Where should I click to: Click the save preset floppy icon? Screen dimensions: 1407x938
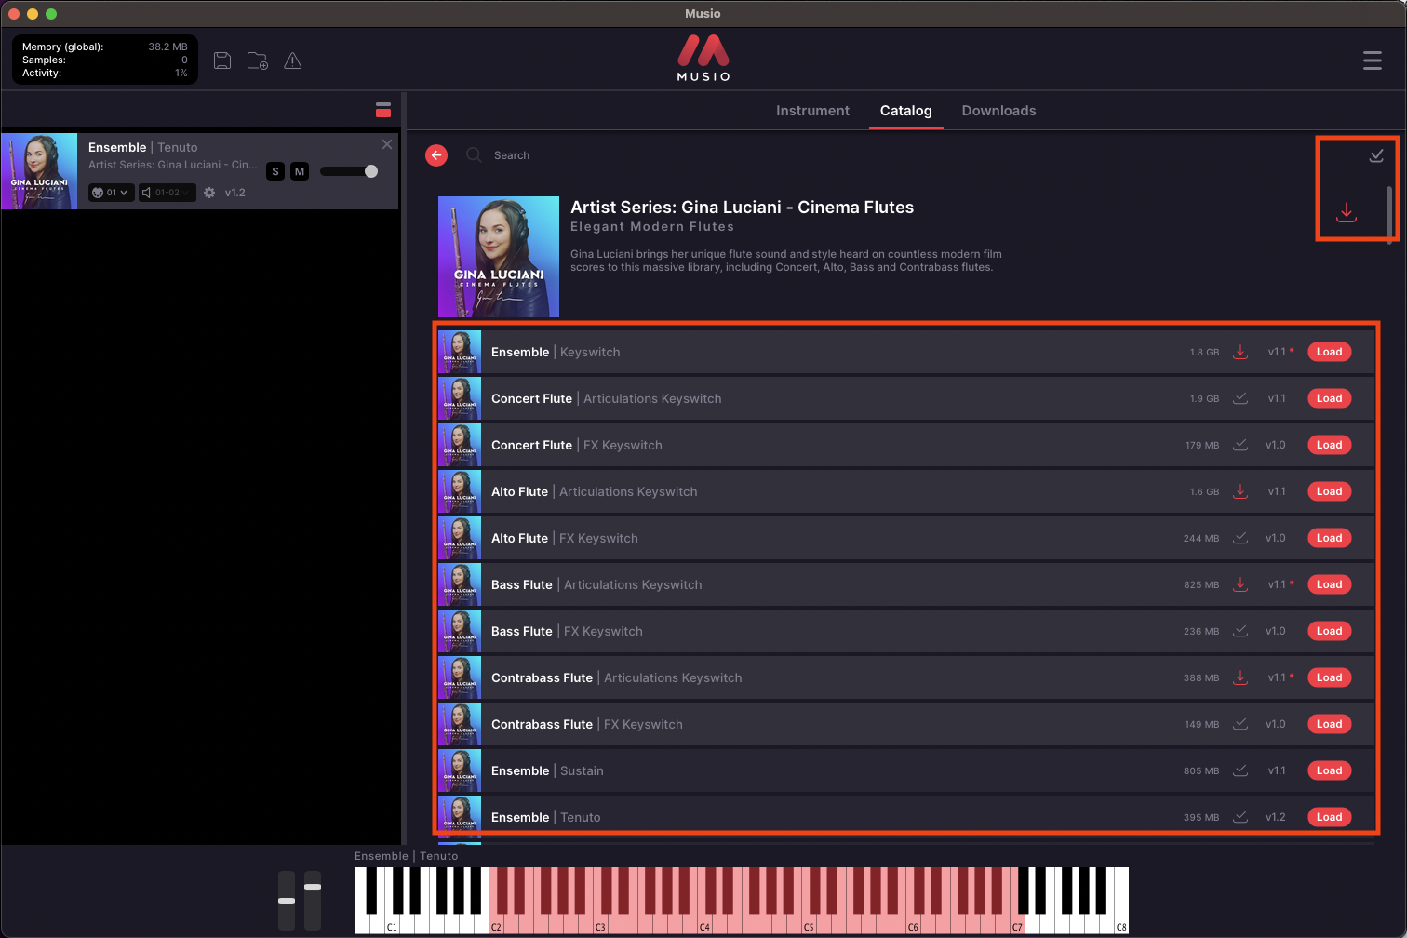222,60
